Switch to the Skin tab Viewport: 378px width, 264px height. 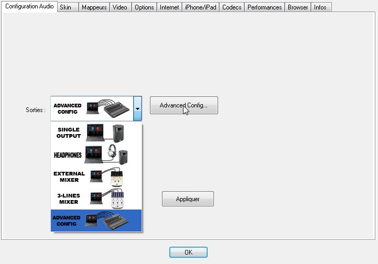pos(66,7)
